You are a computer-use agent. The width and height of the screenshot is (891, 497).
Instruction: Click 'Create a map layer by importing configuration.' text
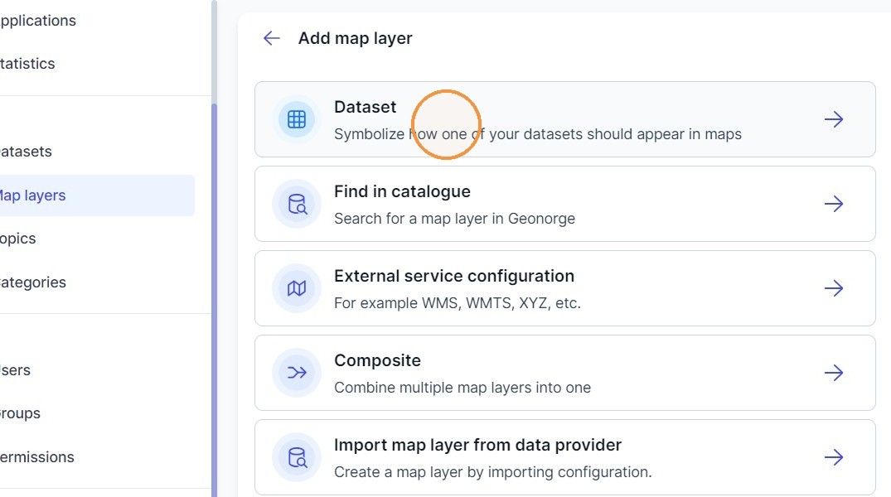click(492, 472)
